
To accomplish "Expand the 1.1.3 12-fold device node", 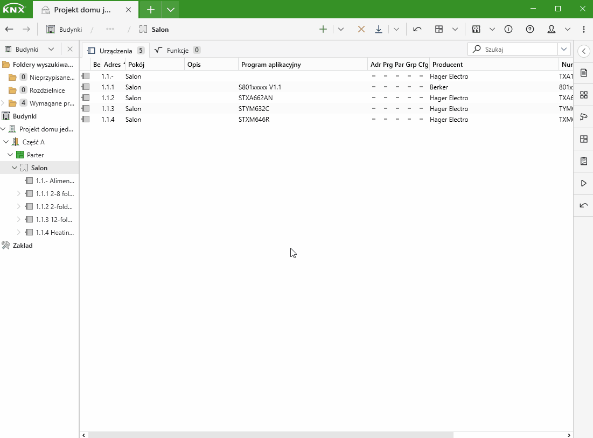I will pyautogui.click(x=19, y=220).
